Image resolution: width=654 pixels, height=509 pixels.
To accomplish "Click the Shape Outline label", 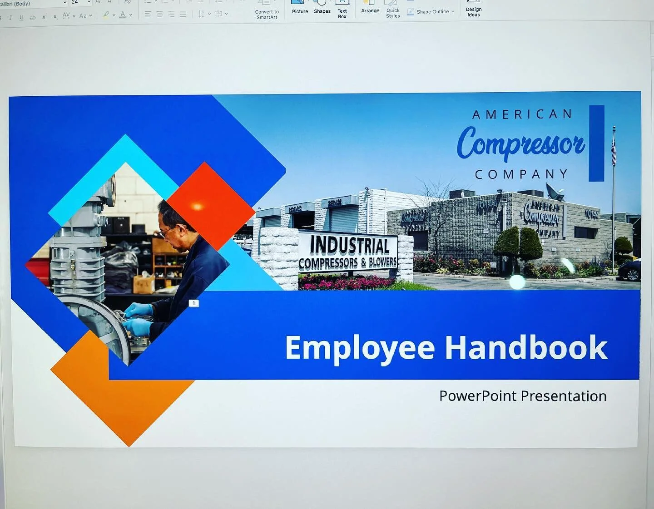I will pos(433,12).
